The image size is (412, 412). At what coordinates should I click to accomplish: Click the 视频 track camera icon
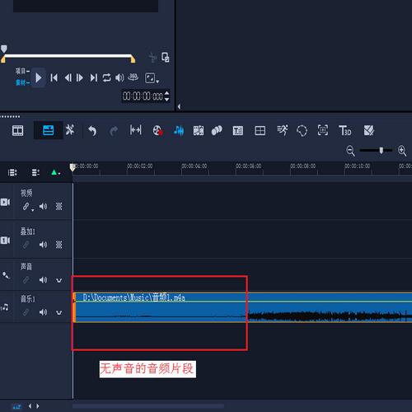click(5, 202)
